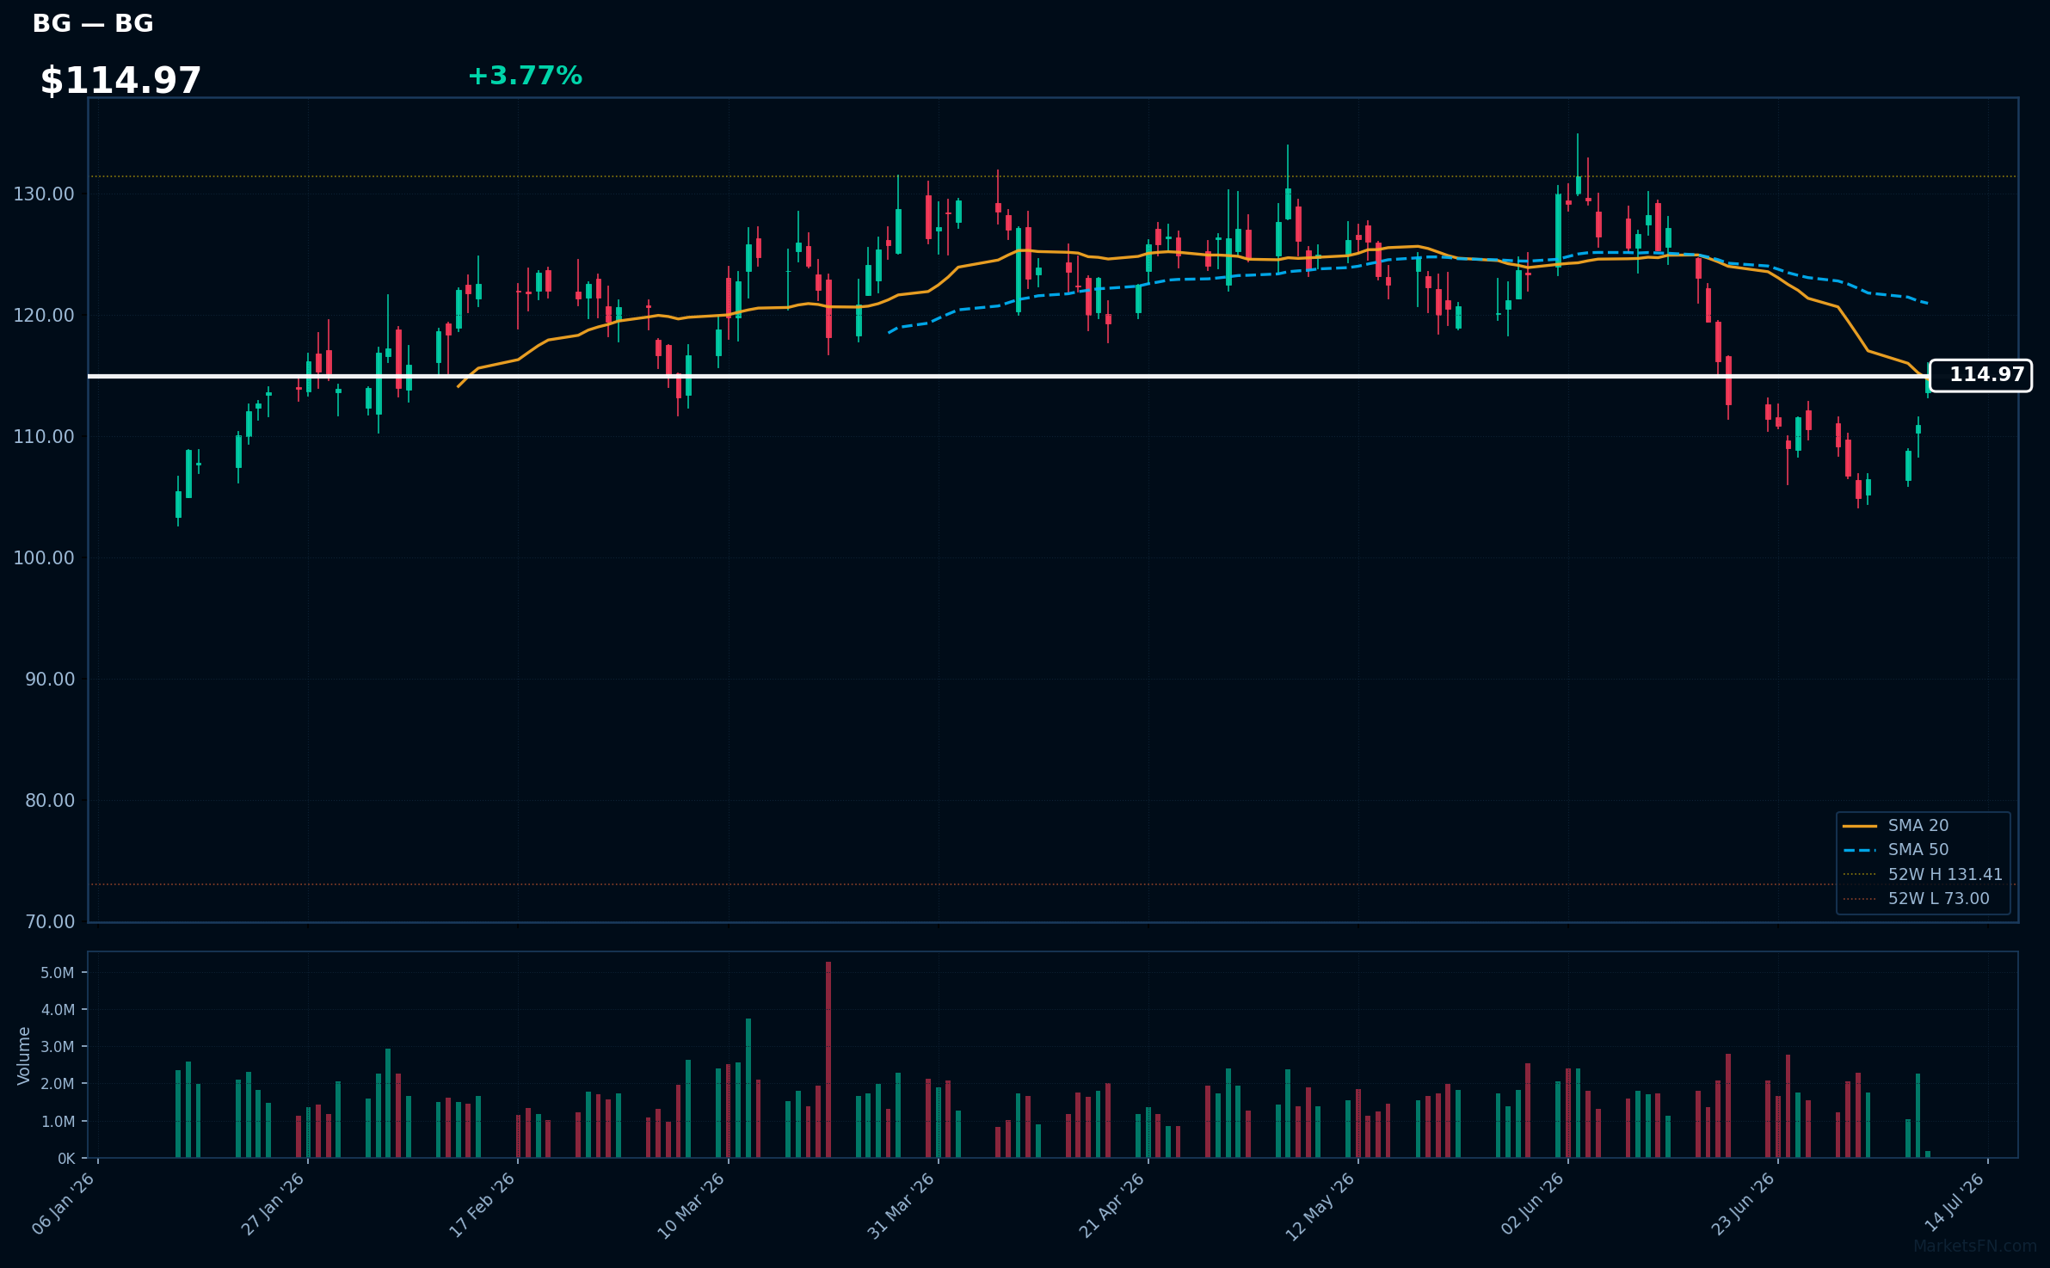The height and width of the screenshot is (1268, 2050).
Task: Click the 14 Jul '26 date label
Action: [x=1955, y=1202]
